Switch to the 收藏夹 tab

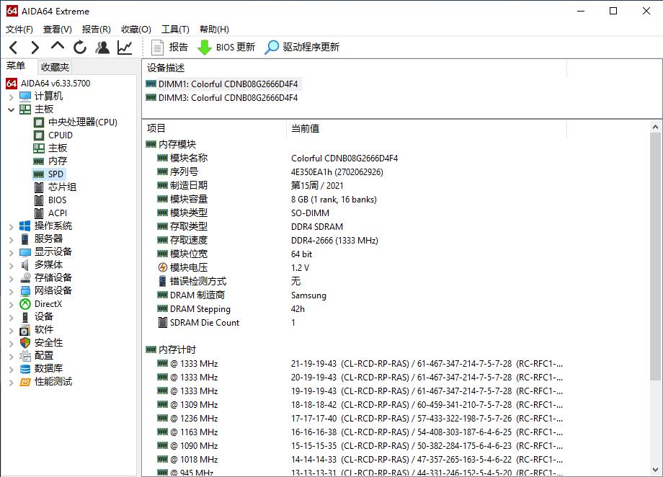54,66
